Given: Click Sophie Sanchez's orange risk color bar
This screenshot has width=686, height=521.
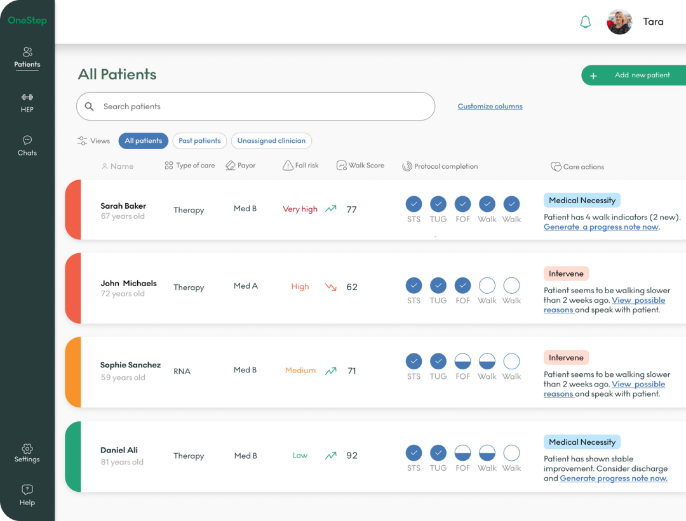Looking at the screenshot, I should (x=73, y=372).
